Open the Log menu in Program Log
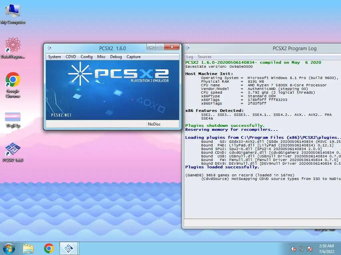Screen dimensions: 341x255 tap(189, 57)
